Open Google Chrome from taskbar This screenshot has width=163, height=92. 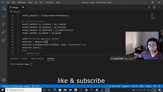[86, 90]
